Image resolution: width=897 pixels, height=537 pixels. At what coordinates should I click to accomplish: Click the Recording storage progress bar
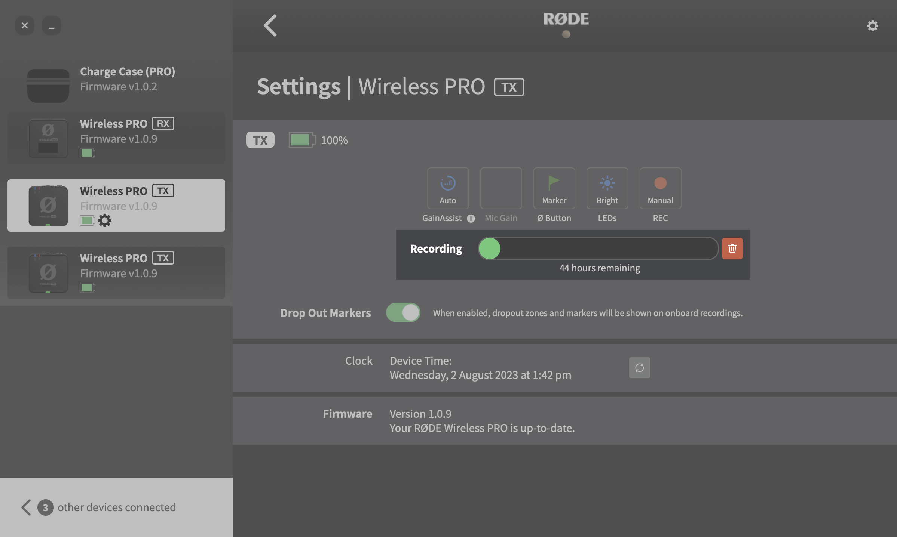pos(598,248)
